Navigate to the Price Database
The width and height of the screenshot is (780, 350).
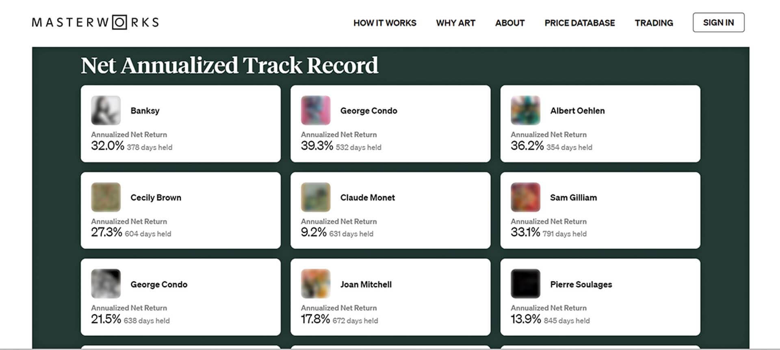[579, 23]
